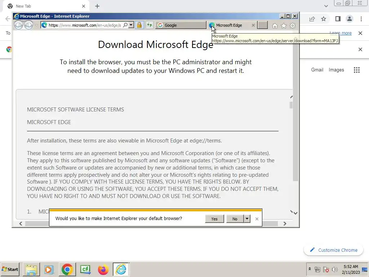
Task: Select the Microsoft Edge tab in IE
Action: tap(229, 25)
